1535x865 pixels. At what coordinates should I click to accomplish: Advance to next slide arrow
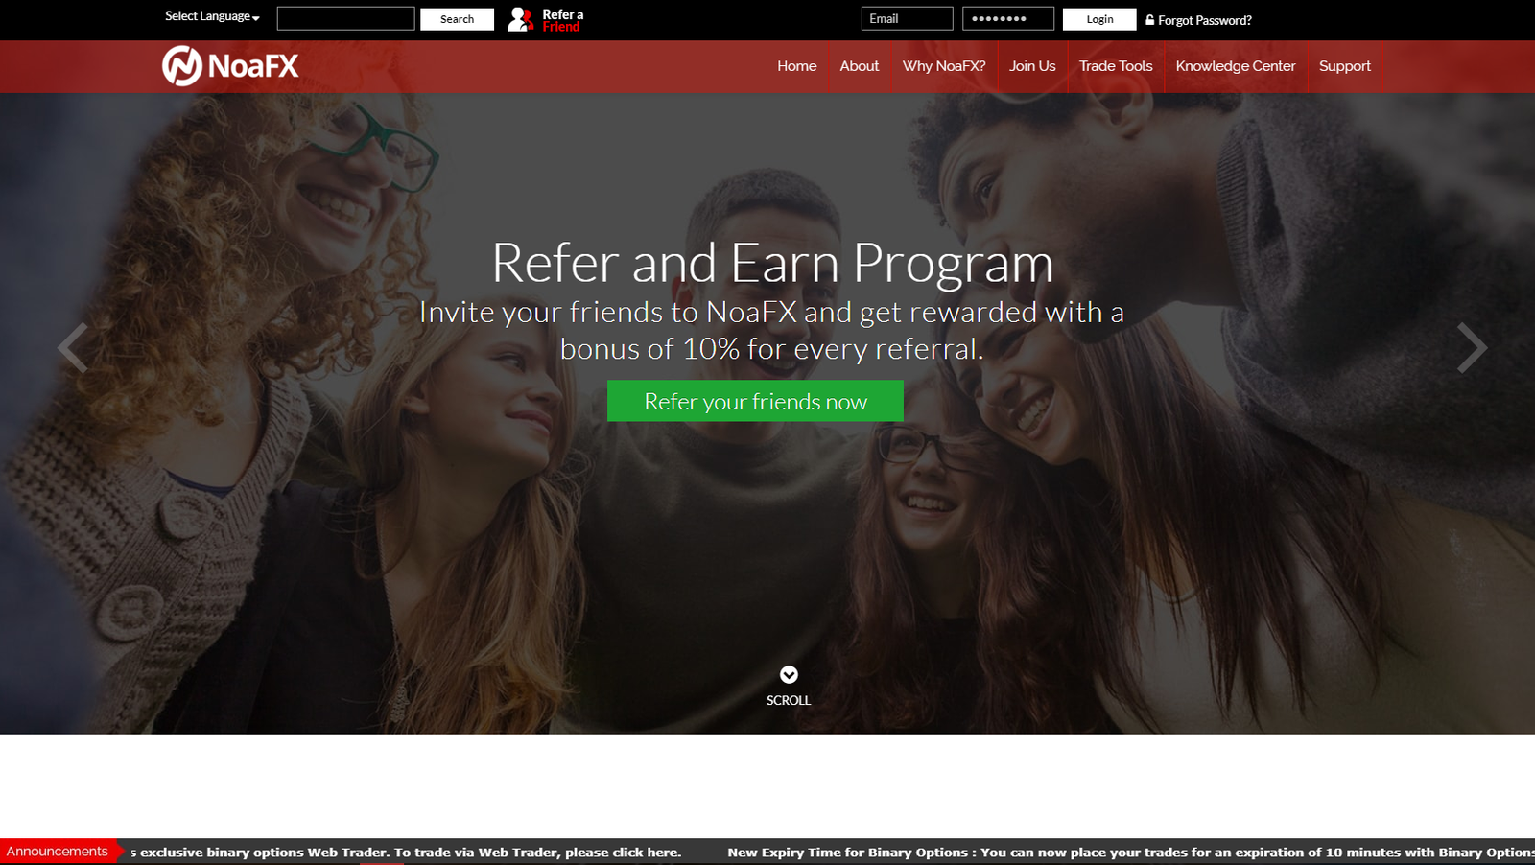(1472, 347)
